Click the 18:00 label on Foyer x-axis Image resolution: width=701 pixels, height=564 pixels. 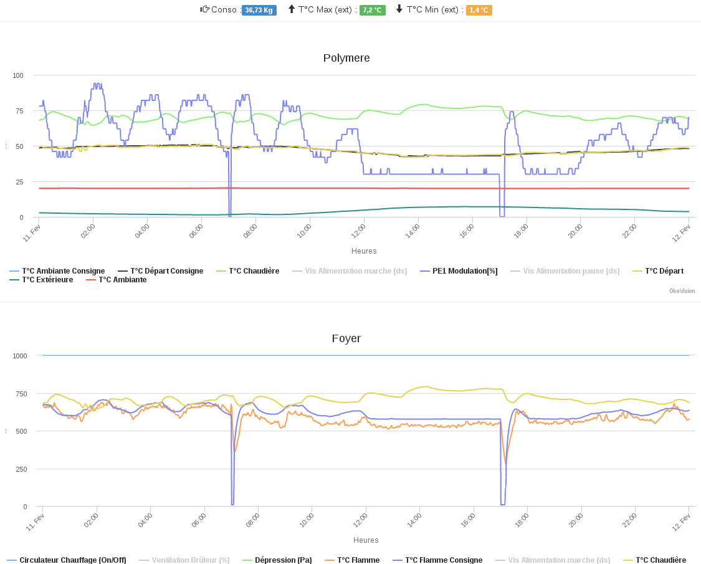(x=522, y=520)
